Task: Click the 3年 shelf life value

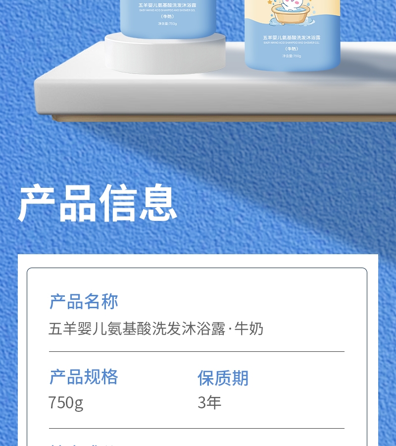Action: (209, 402)
